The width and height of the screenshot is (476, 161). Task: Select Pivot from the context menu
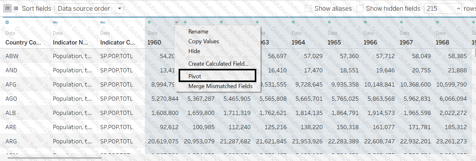click(x=195, y=76)
